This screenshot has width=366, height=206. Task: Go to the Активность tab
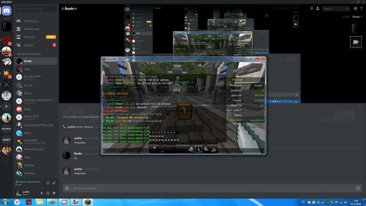tap(31, 21)
